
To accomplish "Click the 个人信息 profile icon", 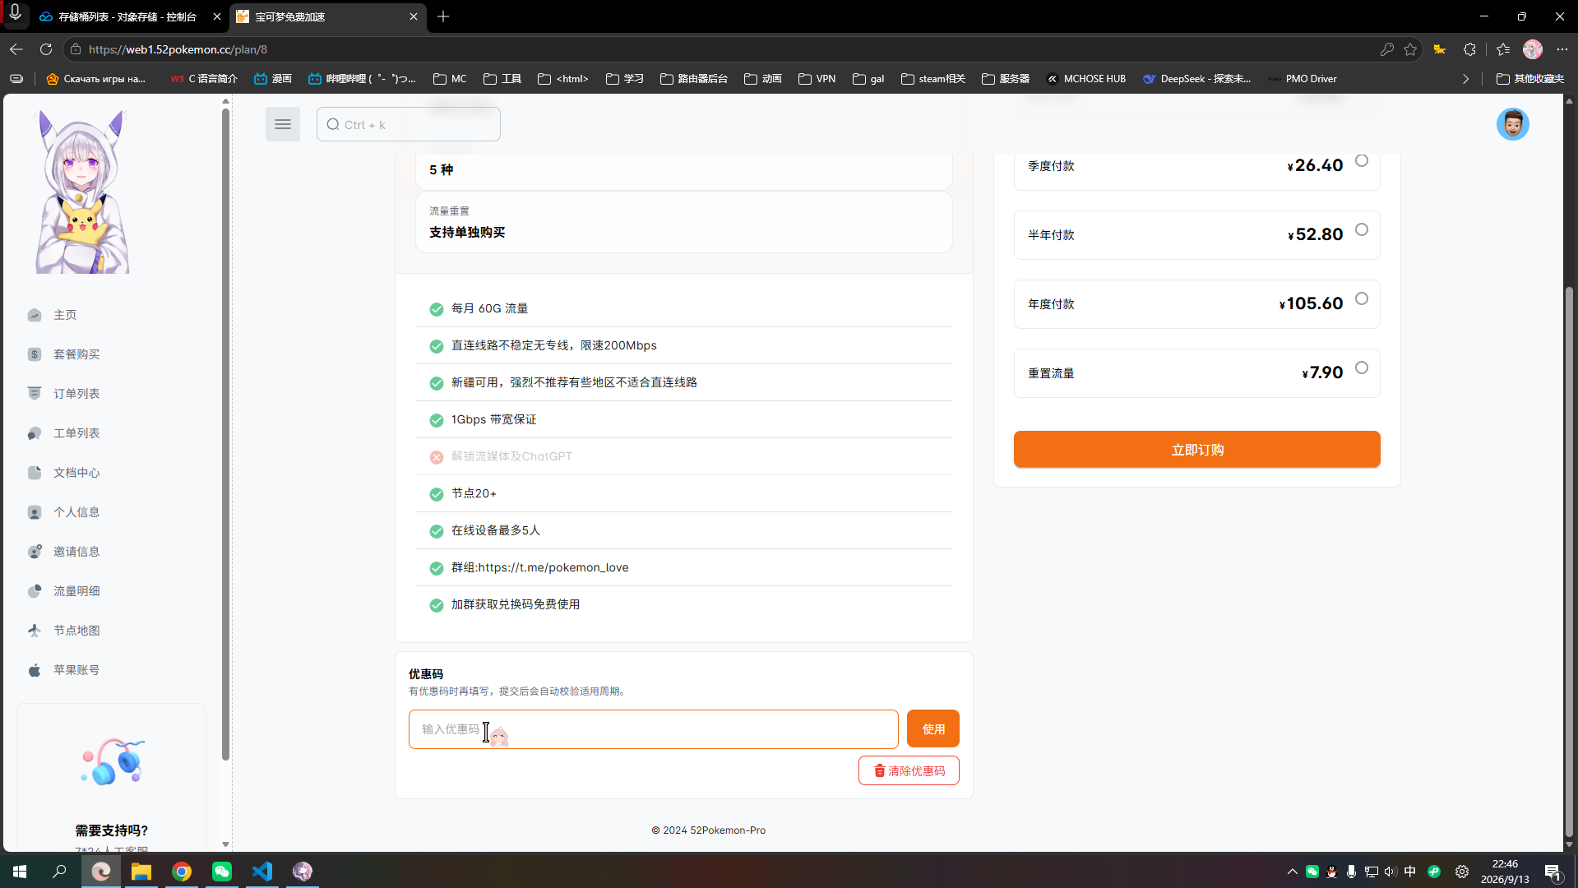I will click(x=35, y=512).
